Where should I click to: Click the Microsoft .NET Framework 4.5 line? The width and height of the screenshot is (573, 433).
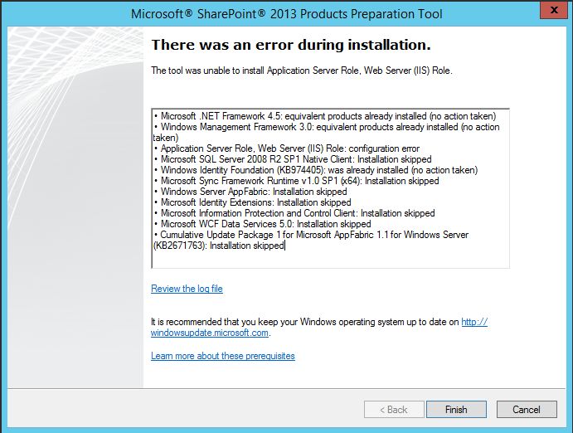click(x=325, y=116)
